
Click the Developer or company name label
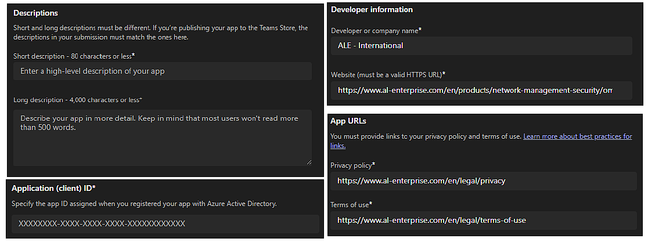click(x=376, y=30)
